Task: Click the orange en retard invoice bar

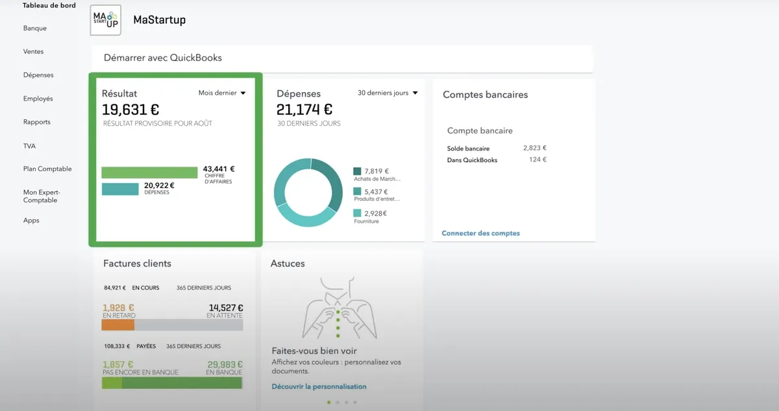Action: coord(118,325)
